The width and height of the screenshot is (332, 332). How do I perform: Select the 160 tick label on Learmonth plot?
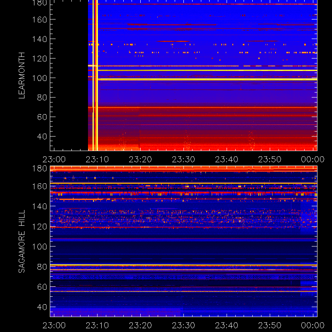pos(39,20)
